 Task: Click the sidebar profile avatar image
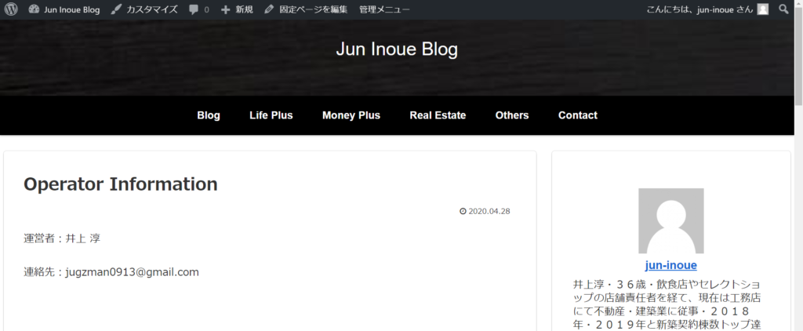[x=671, y=221]
